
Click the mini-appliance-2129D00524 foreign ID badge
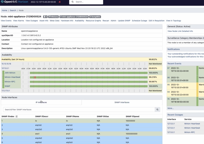pyautogui.click(x=74, y=17)
